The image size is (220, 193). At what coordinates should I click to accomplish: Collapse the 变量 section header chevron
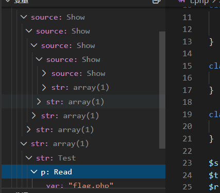point(8,1)
